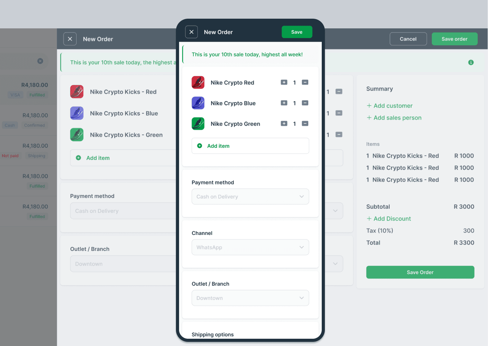Viewport: 488px width, 346px height.
Task: Click the Not paid status tag
Action: pyautogui.click(x=10, y=156)
